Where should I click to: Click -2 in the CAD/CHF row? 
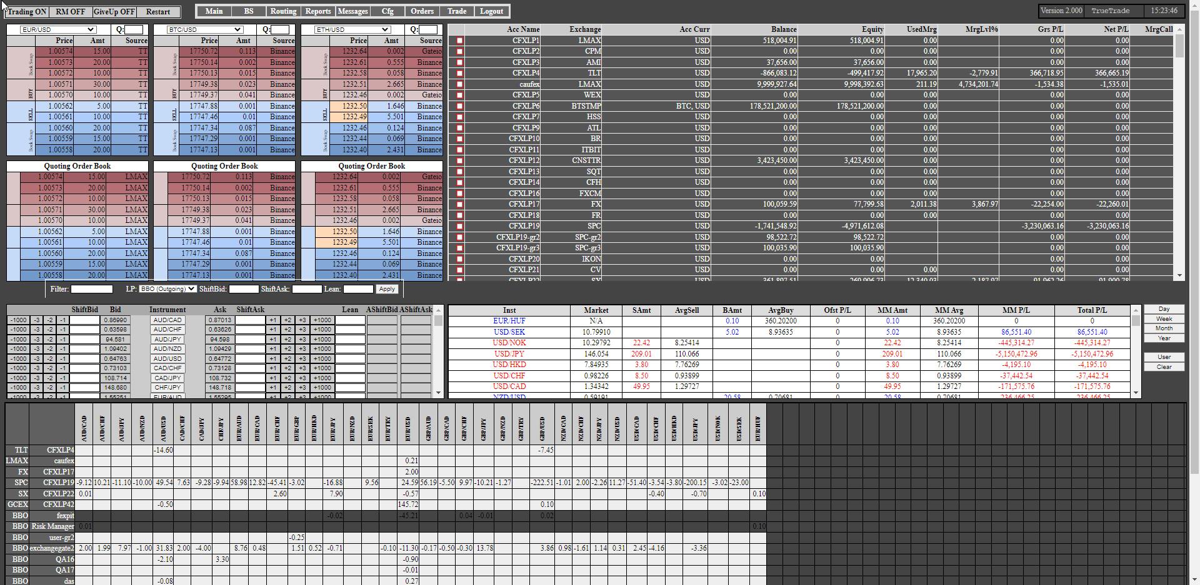tap(50, 368)
